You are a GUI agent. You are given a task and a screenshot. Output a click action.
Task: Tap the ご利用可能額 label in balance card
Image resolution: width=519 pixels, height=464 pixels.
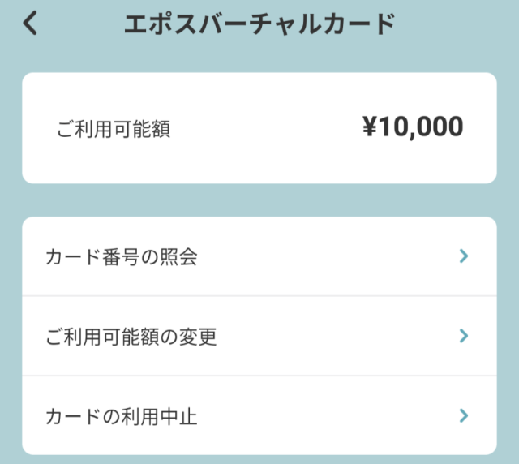click(114, 128)
